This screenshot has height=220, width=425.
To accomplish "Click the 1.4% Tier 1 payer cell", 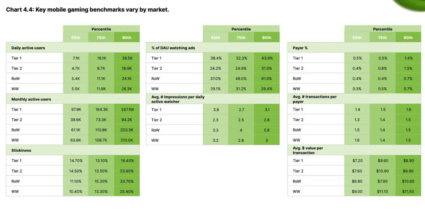I will coord(408,58).
